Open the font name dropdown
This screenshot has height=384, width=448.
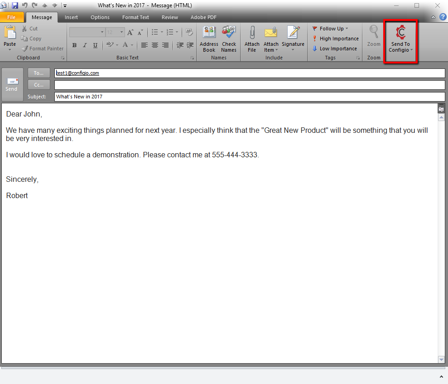point(102,32)
